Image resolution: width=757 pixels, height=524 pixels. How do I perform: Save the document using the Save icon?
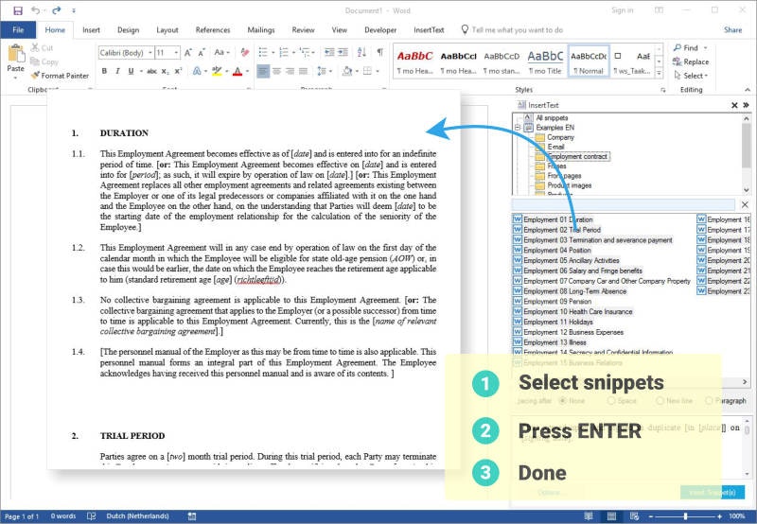pos(18,10)
